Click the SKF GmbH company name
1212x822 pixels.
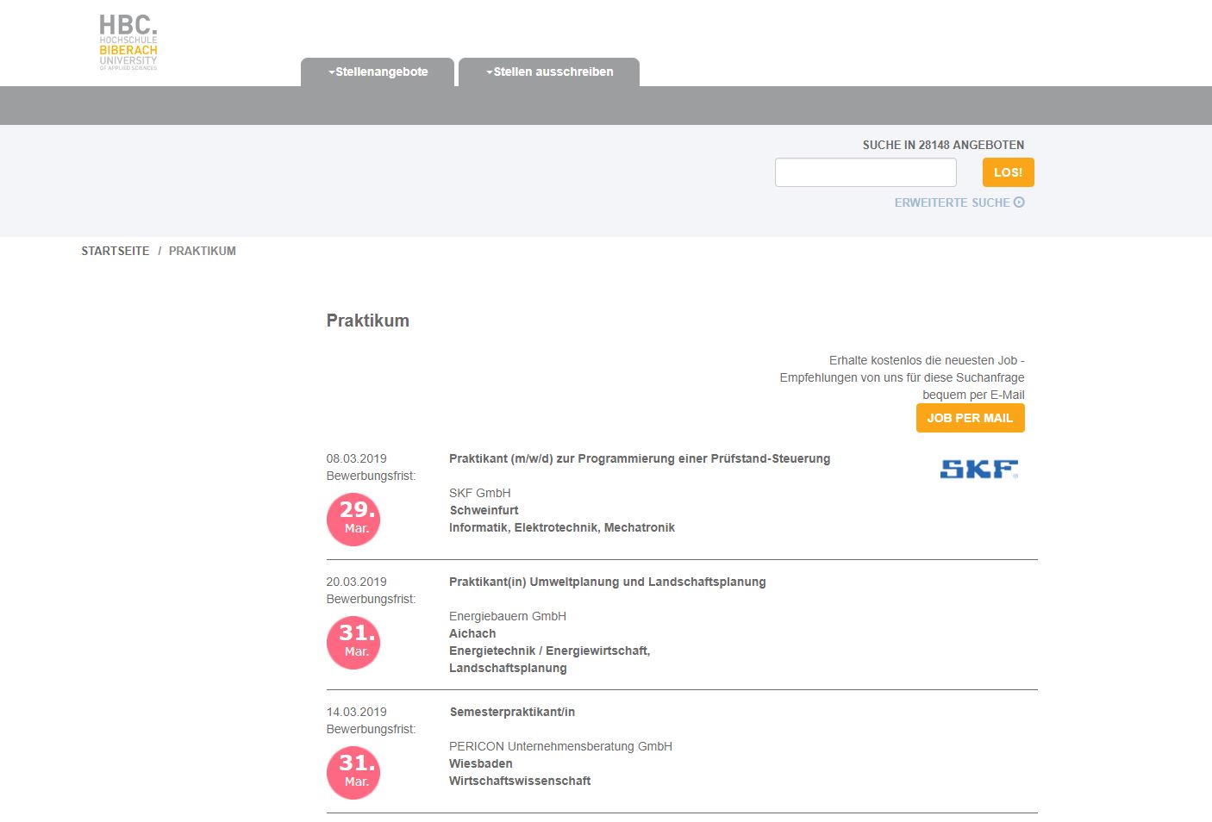pyautogui.click(x=479, y=492)
